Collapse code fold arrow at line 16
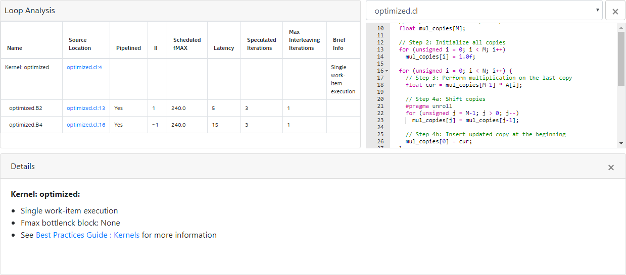The width and height of the screenshot is (626, 275). click(x=387, y=71)
